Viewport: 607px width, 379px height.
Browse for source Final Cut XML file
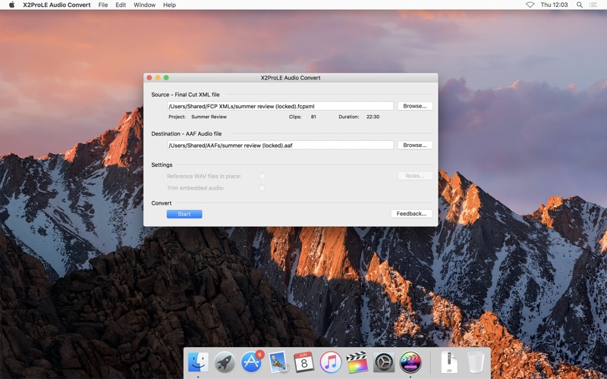click(415, 106)
